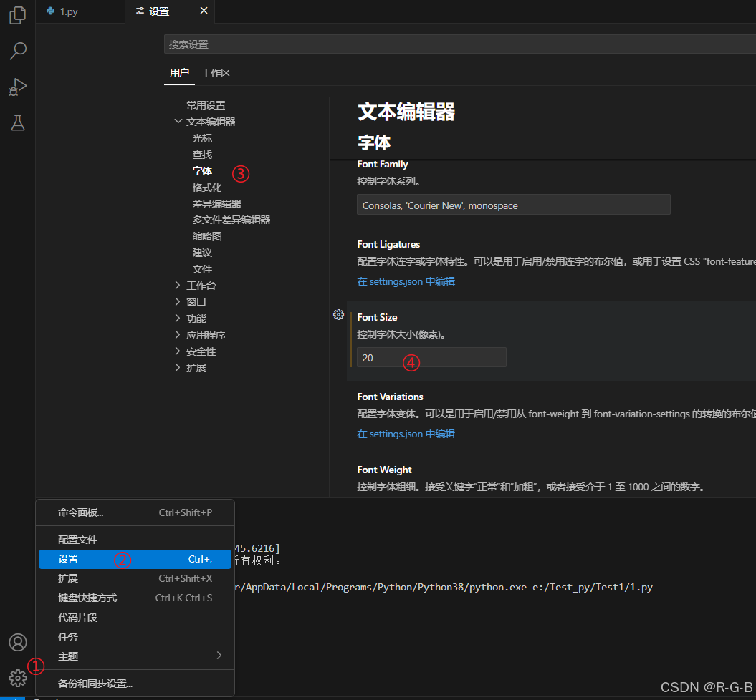Select 字体 in the settings tree
Screen dimensions: 756x700
[202, 171]
